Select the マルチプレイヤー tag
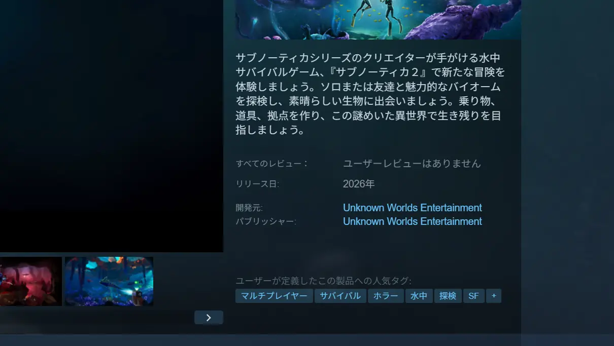 [x=274, y=296]
